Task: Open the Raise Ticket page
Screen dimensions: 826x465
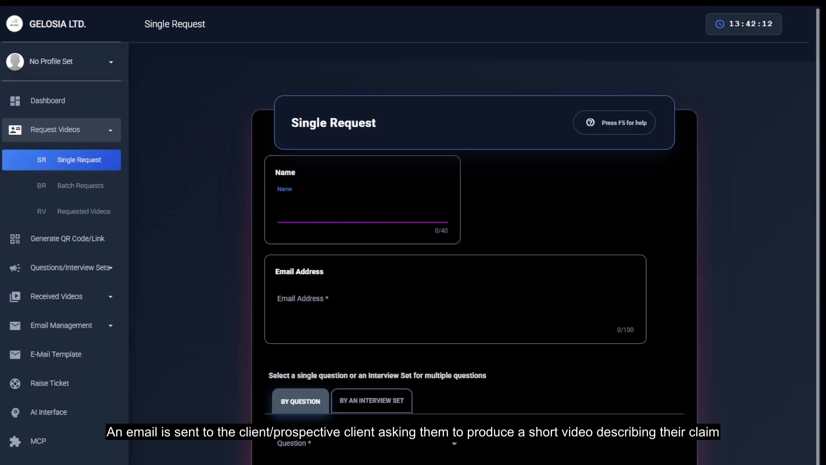Action: (x=62, y=384)
